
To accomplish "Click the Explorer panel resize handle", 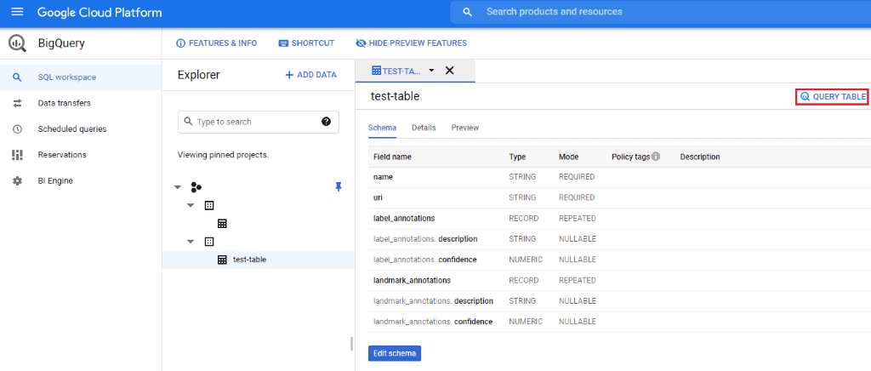I will [351, 344].
